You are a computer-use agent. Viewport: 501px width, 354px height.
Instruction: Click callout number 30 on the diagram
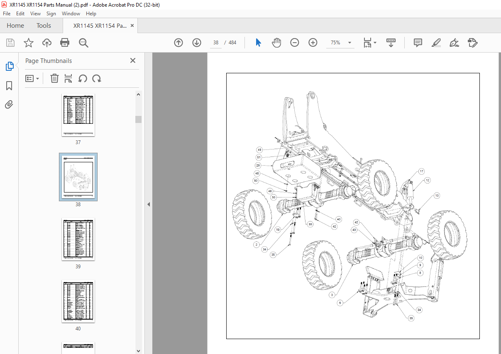click(310, 224)
